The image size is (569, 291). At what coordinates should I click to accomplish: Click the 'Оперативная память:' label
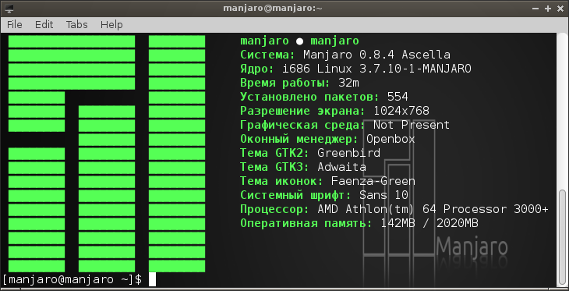click(x=306, y=223)
